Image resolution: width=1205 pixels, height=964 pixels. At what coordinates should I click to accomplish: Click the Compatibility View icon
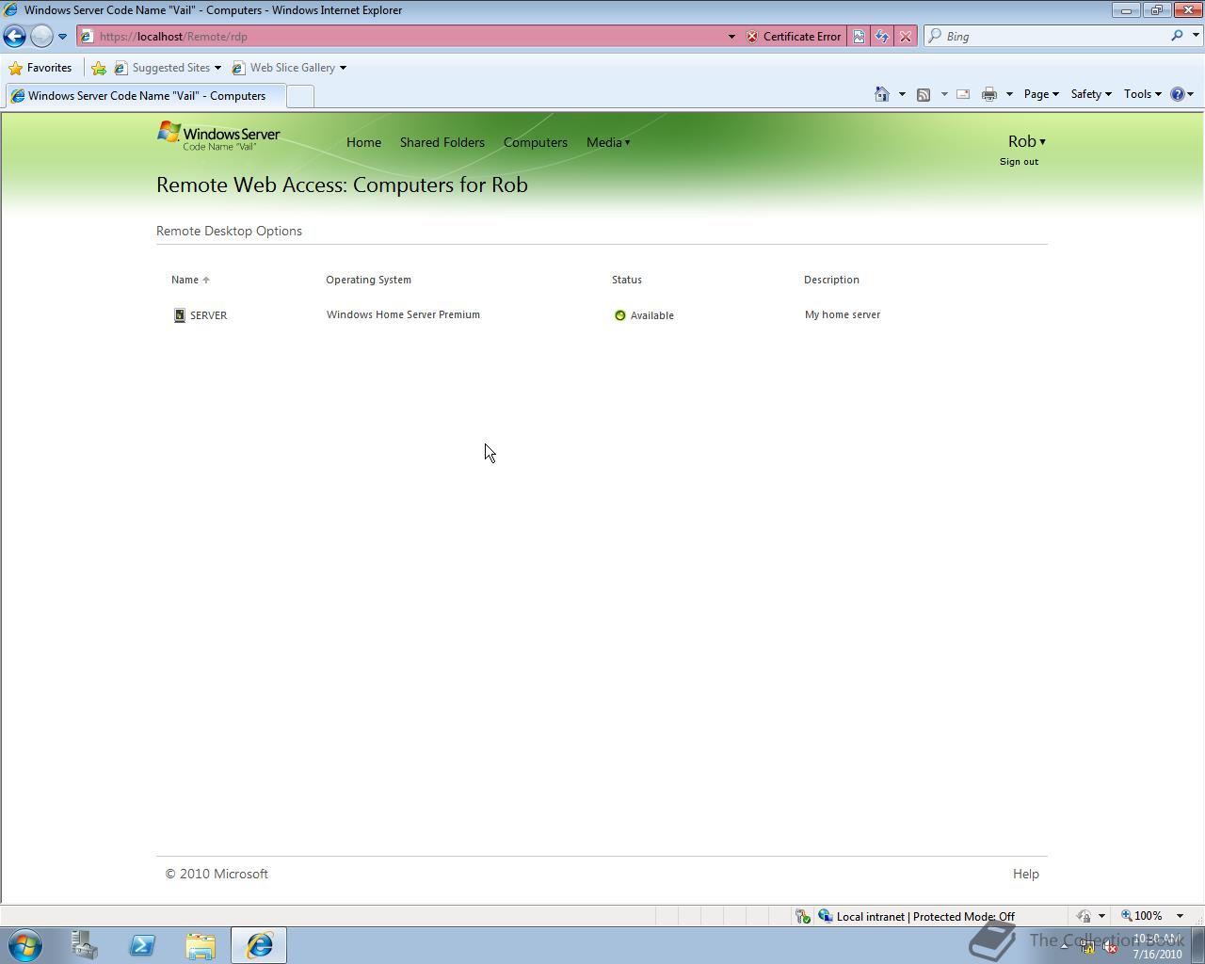click(859, 37)
